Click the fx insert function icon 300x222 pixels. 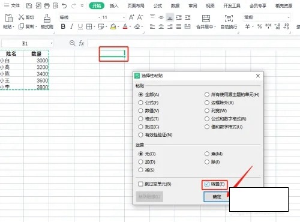tap(81, 43)
